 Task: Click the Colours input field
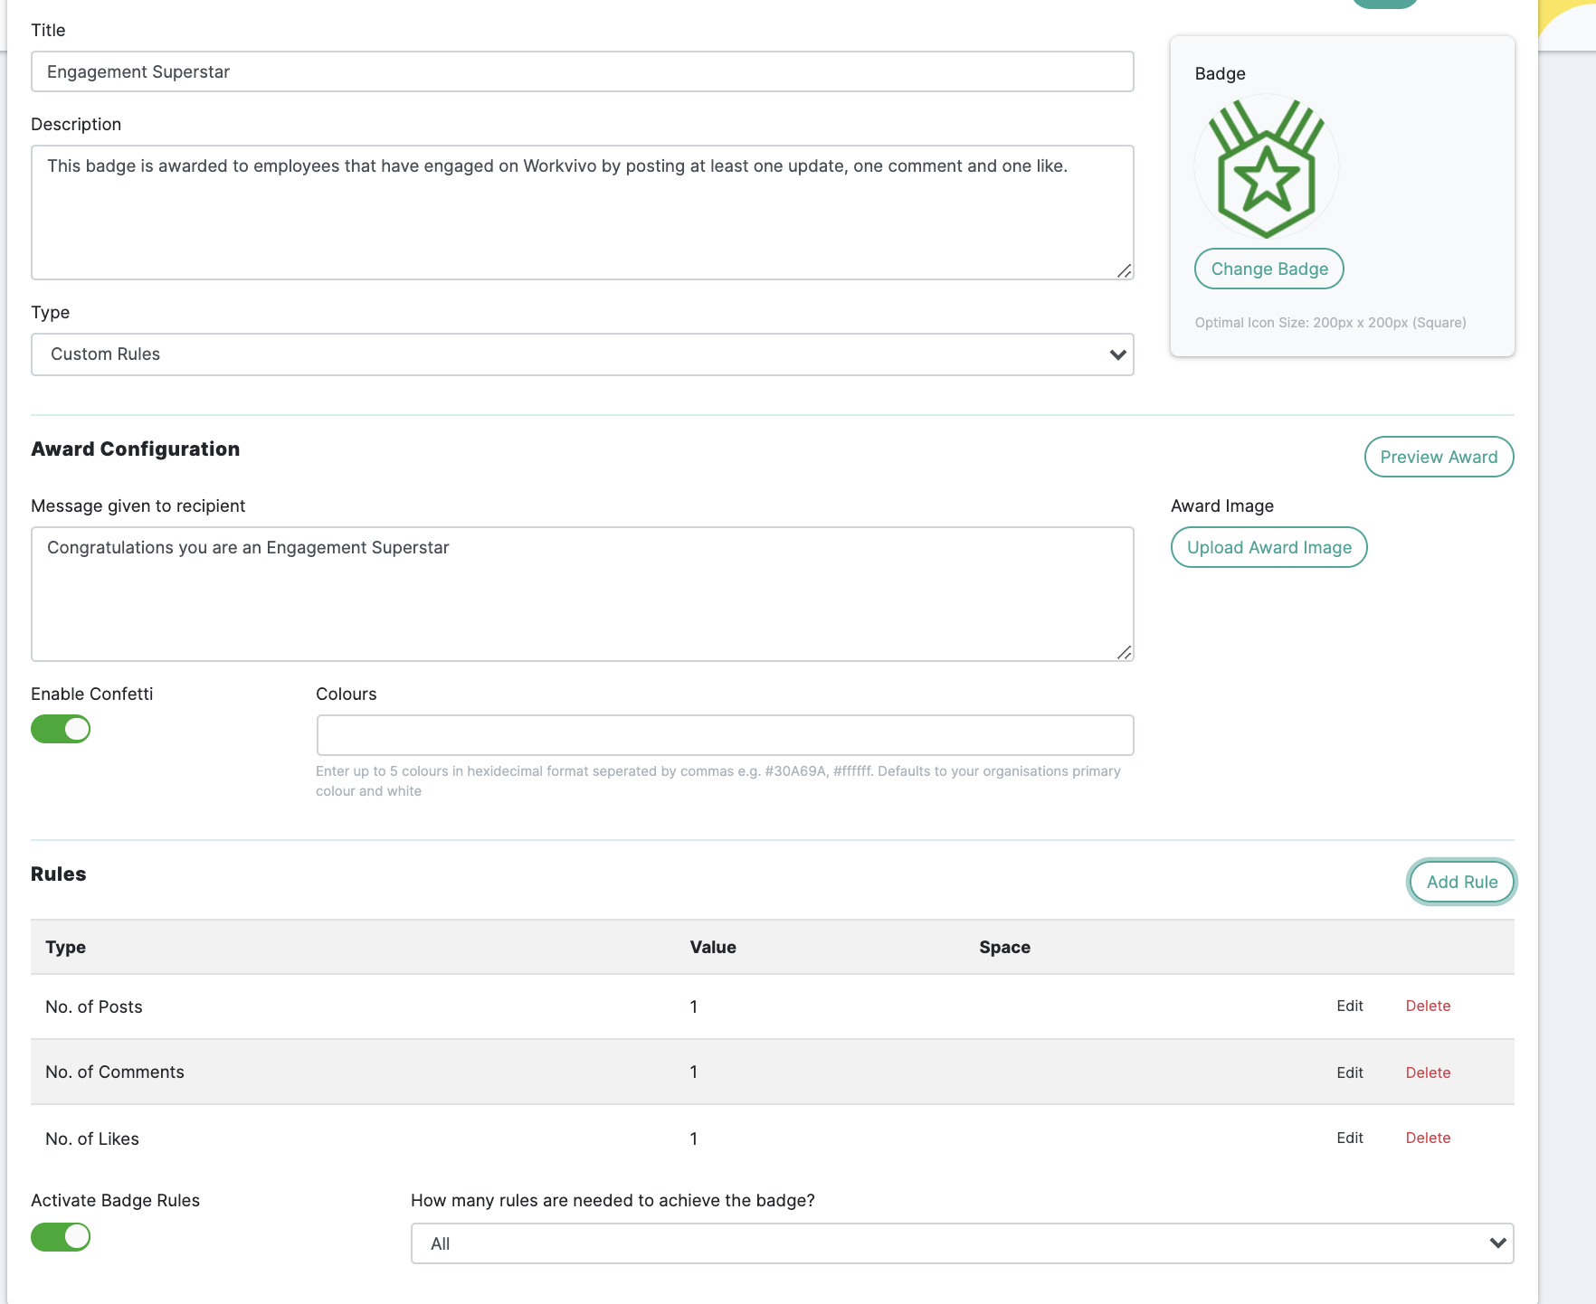(725, 735)
